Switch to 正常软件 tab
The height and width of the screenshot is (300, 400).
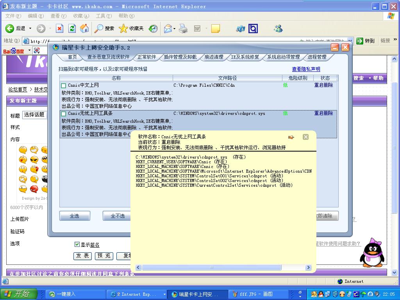tap(146, 57)
